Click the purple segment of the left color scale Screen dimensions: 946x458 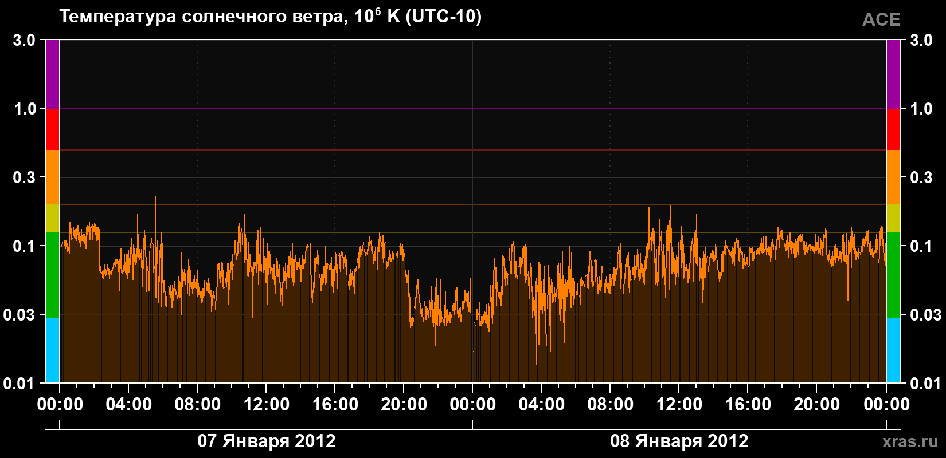tap(52, 74)
